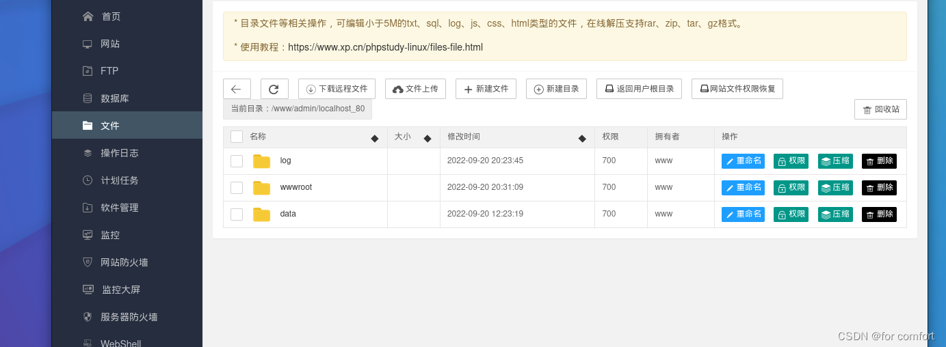Sort by the 大小 column arrow
This screenshot has height=347, width=946.
pyautogui.click(x=428, y=138)
